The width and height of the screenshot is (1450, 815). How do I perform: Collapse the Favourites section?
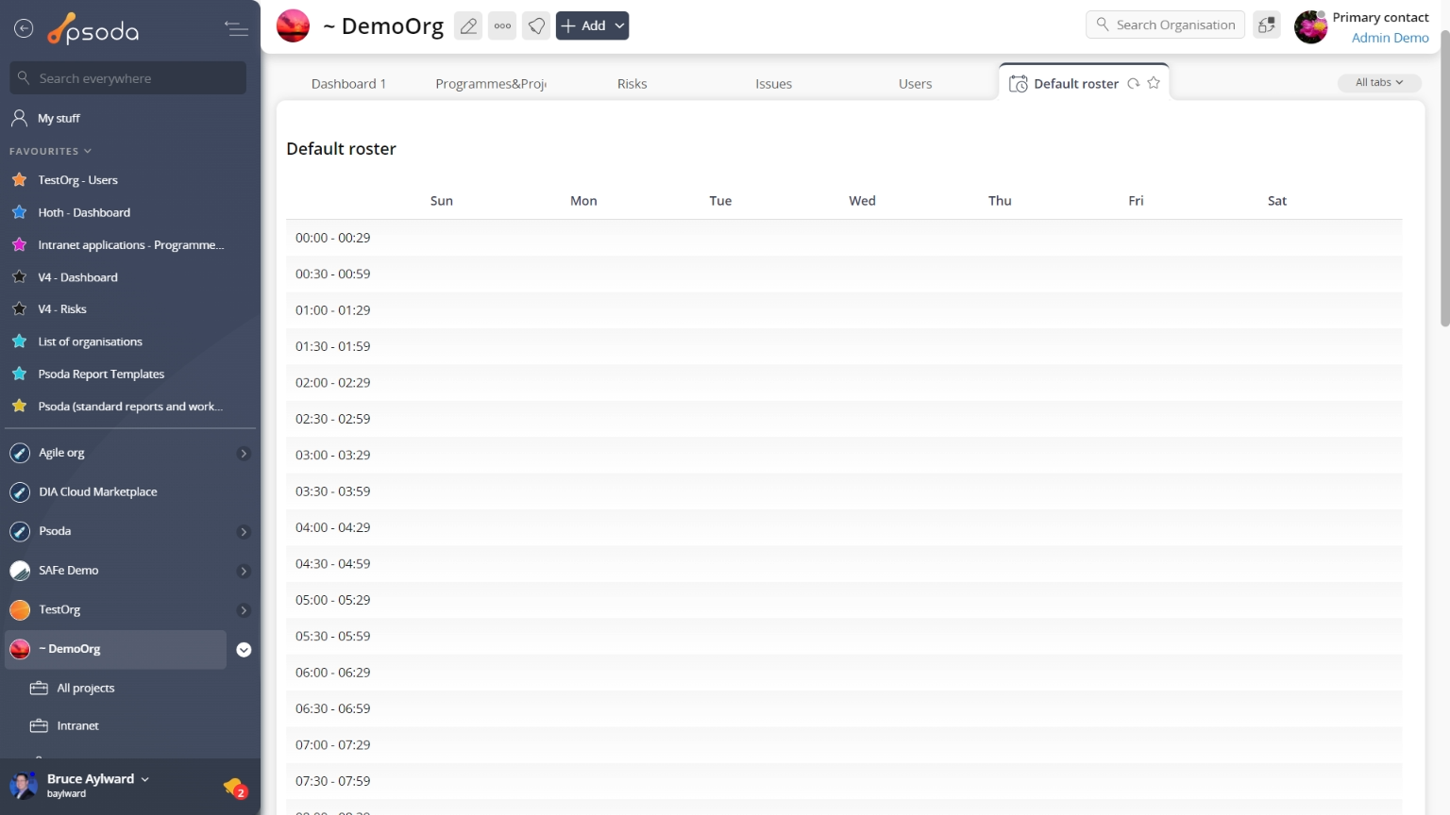(x=50, y=151)
